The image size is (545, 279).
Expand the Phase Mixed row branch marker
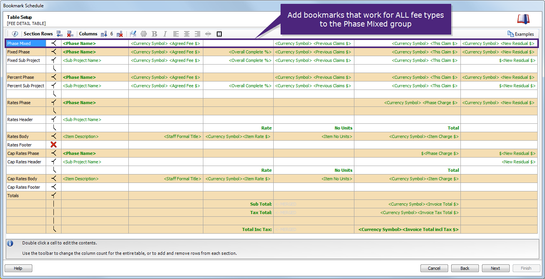click(53, 43)
